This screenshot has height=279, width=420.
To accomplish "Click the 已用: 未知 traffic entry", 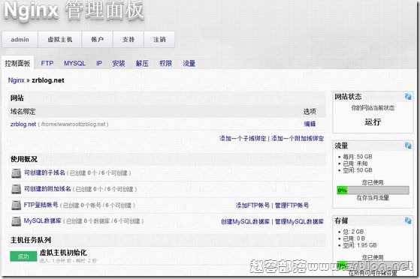I will (x=355, y=163).
